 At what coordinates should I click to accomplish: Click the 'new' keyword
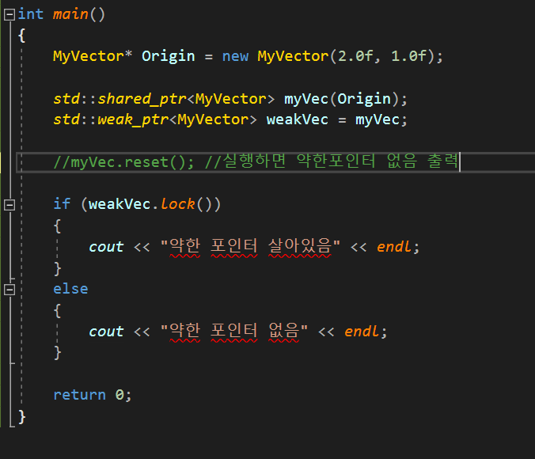pos(235,56)
